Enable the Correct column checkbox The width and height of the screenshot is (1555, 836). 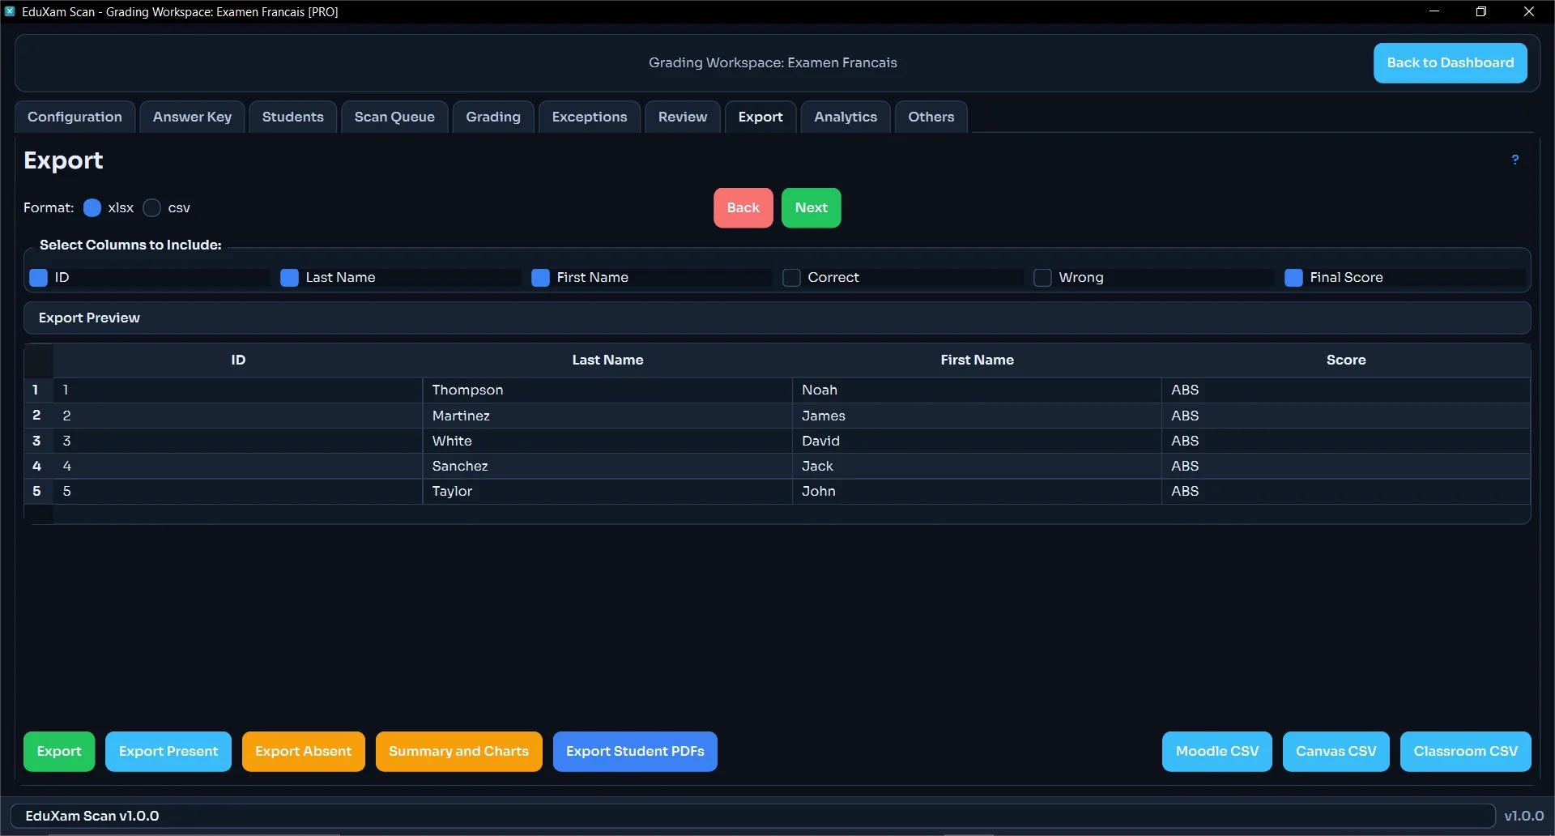tap(791, 278)
